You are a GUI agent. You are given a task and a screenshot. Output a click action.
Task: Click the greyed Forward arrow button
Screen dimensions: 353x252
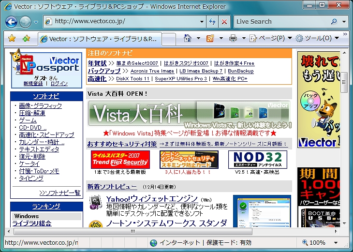coord(25,22)
